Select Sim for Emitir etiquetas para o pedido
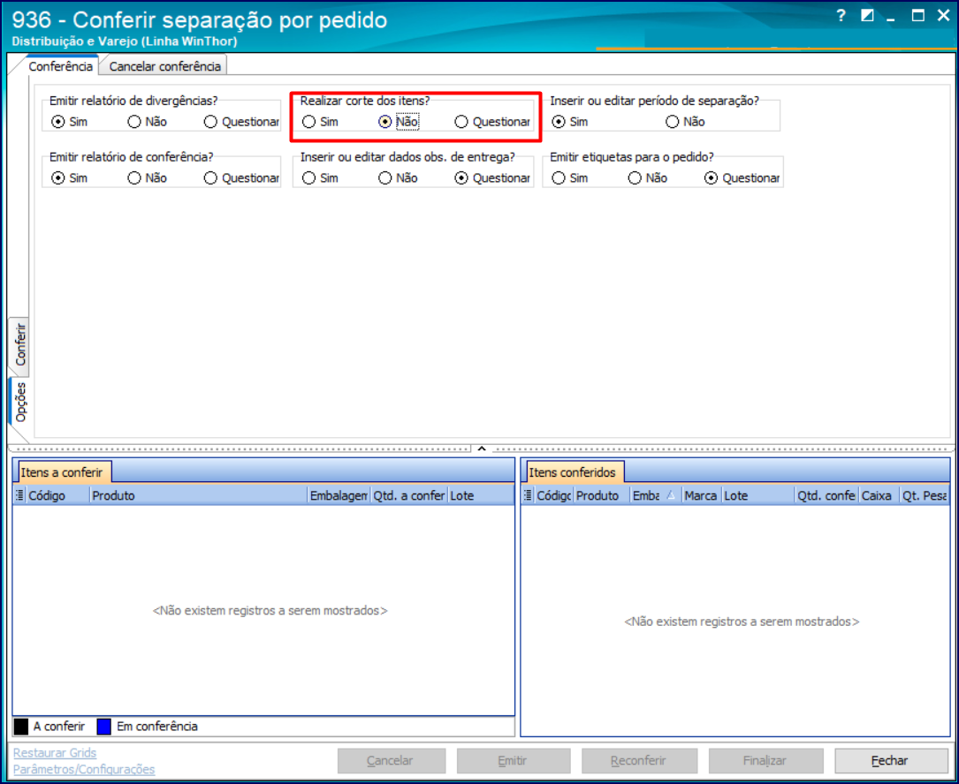 point(569,177)
